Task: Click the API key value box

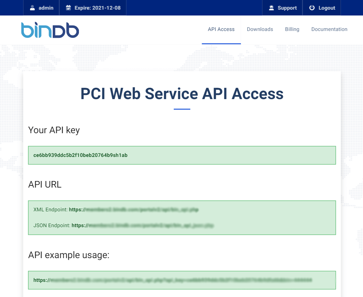Action: pyautogui.click(x=182, y=155)
